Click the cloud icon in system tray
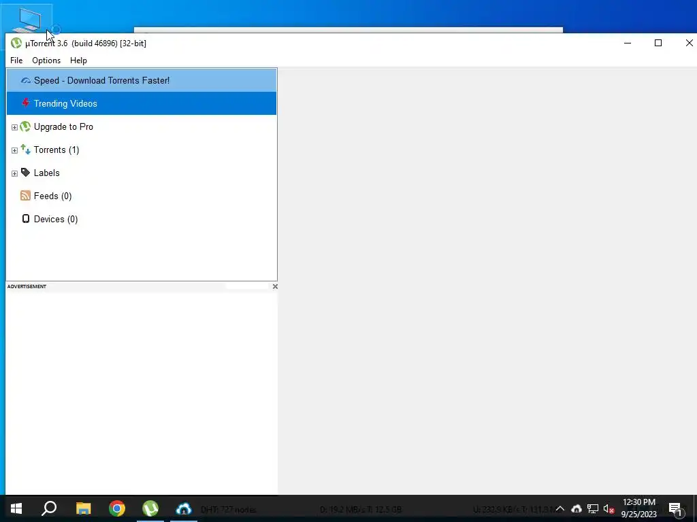The height and width of the screenshot is (522, 697). tap(577, 508)
